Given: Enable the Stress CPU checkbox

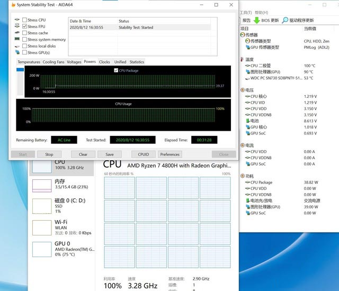Looking at the screenshot, I should [25, 20].
